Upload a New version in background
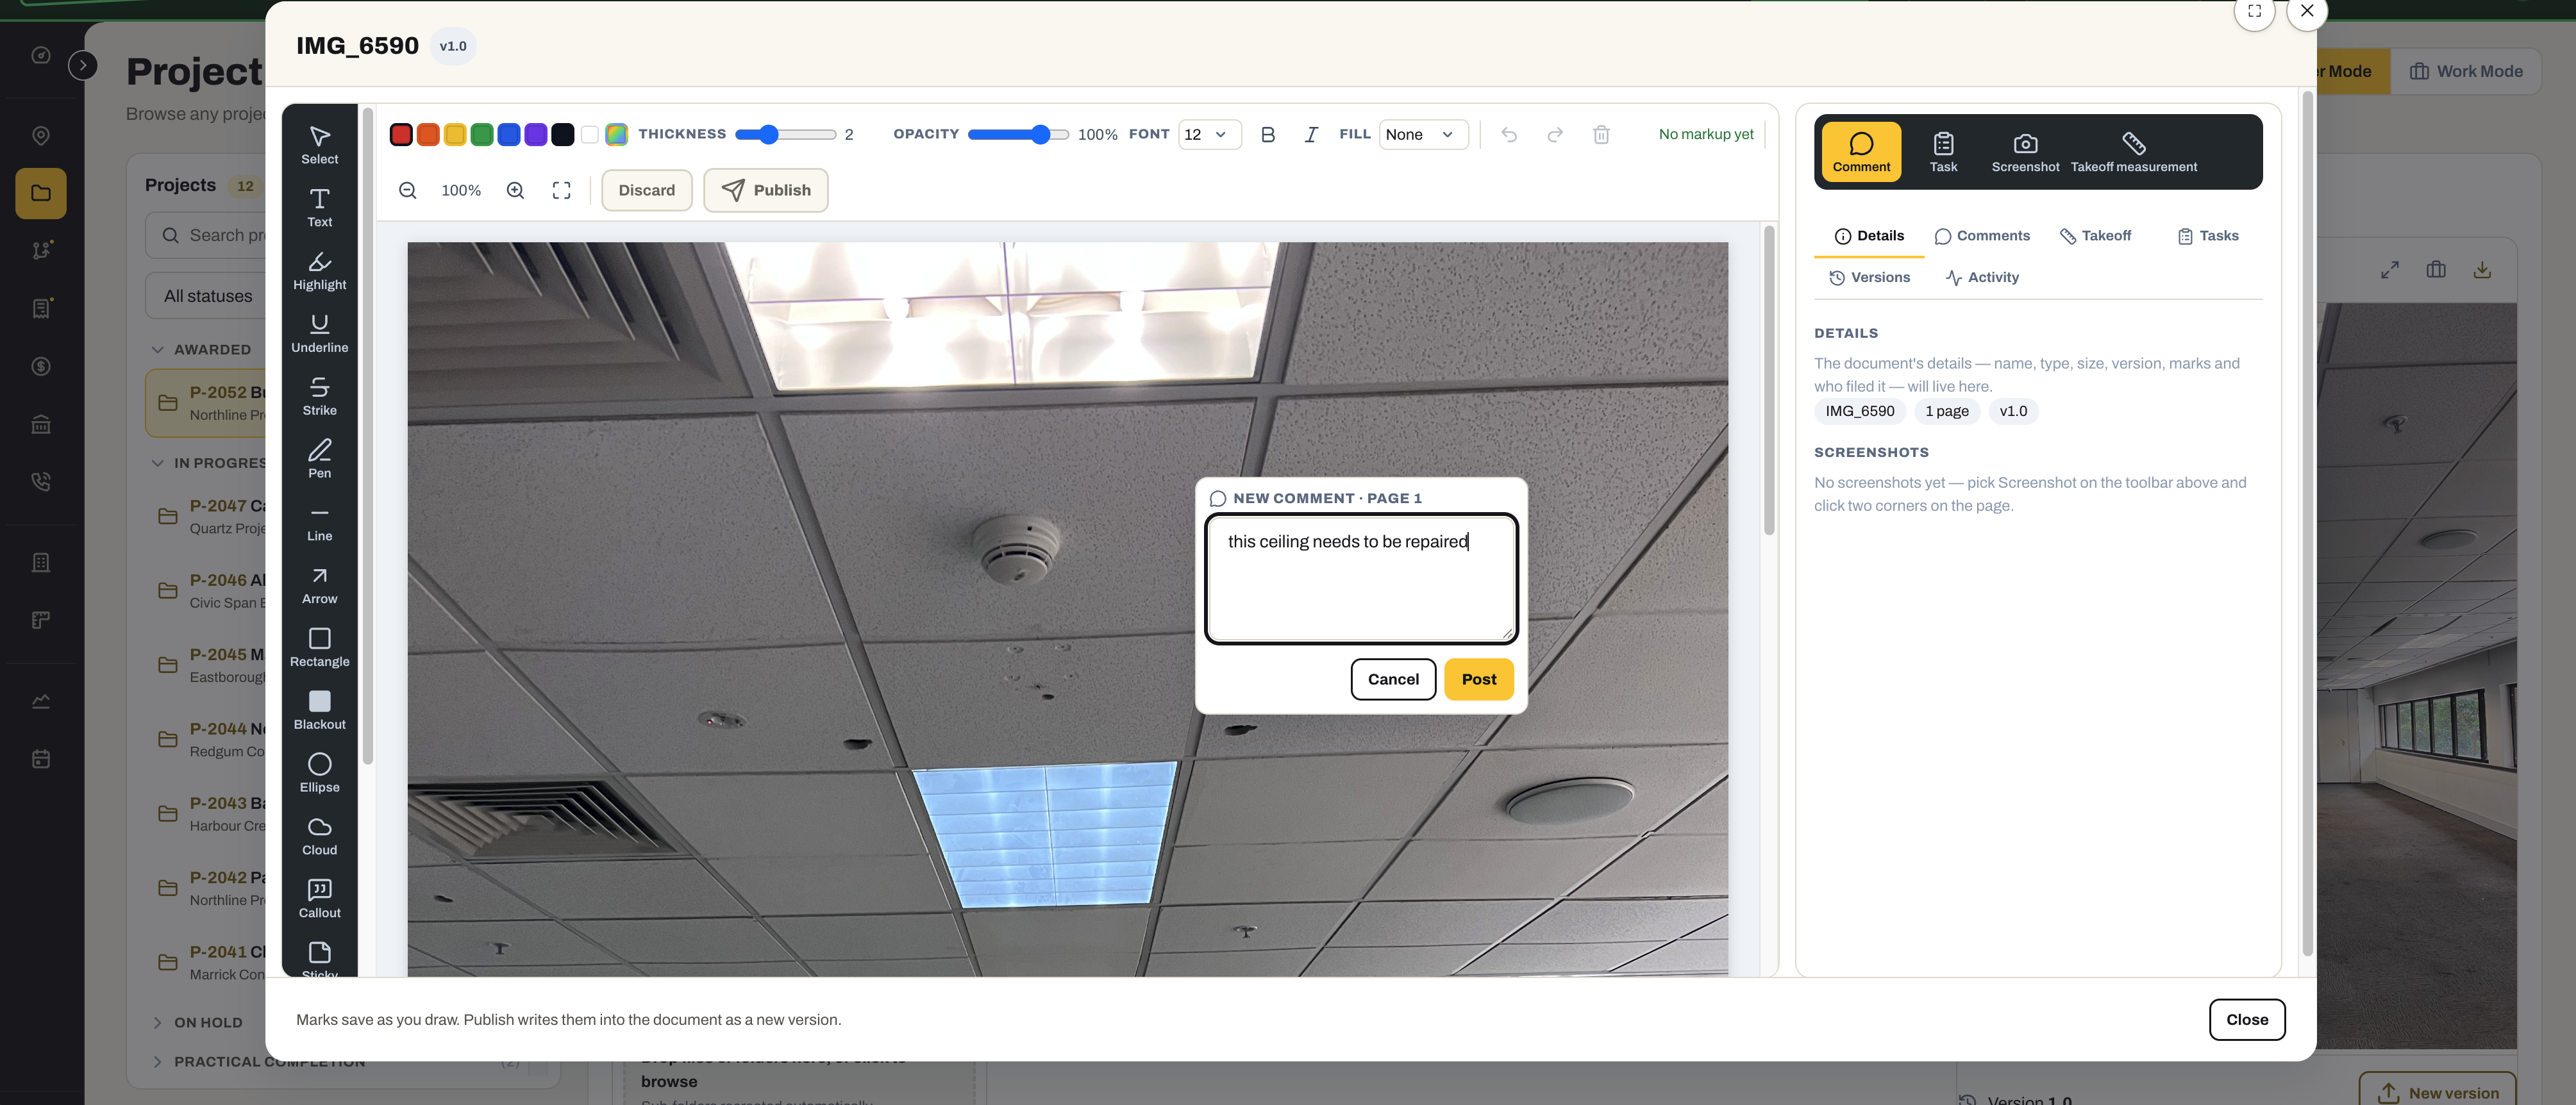This screenshot has height=1105, width=2576. tap(2437, 1092)
